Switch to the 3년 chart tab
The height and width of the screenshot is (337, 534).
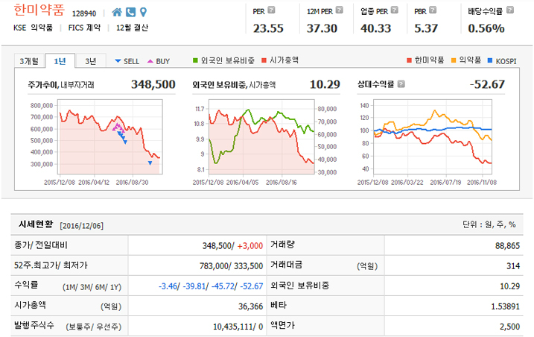[x=89, y=61]
